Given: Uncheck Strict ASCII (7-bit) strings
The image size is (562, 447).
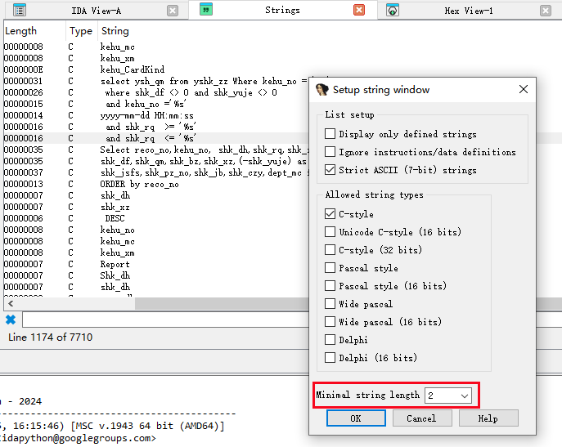Looking at the screenshot, I should pyautogui.click(x=330, y=170).
